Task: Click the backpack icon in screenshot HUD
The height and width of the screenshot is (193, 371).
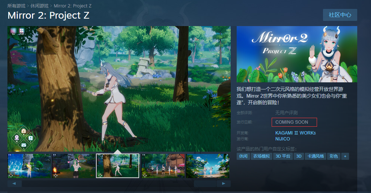Action: pos(23,131)
